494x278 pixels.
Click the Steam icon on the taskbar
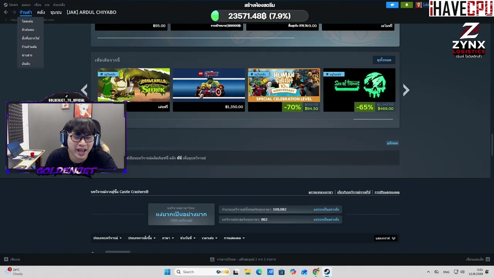pos(327,272)
